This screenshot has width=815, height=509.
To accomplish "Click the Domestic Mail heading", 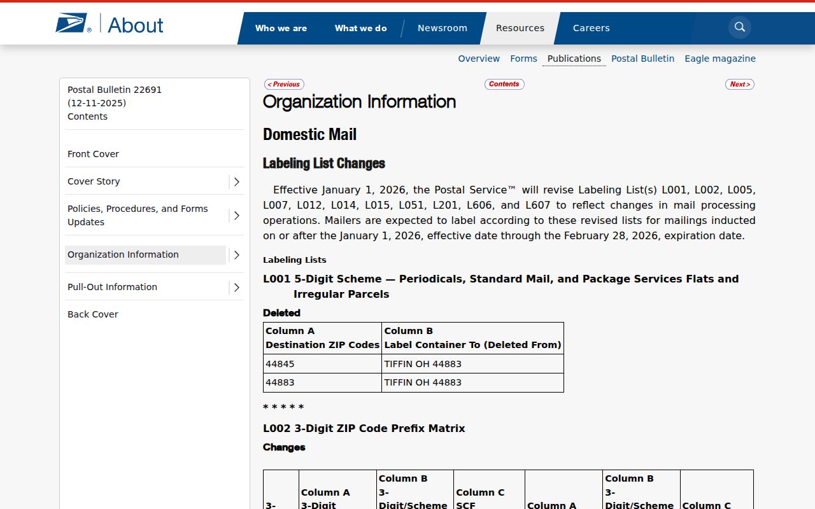I will click(310, 134).
